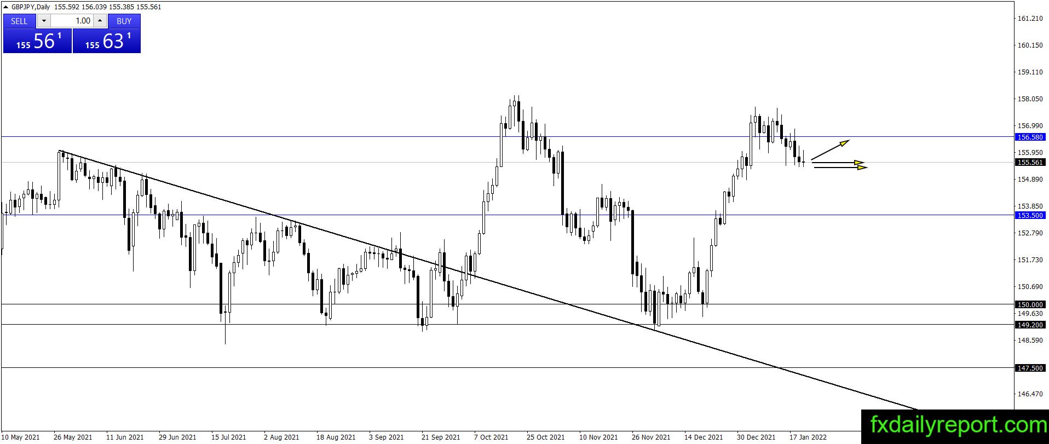Collapse the one-click trading panel triangle
Screen dimensions: 1049x444
(x=6, y=7)
